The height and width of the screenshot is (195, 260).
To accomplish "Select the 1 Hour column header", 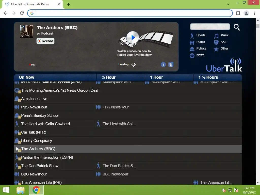I will (x=169, y=77).
